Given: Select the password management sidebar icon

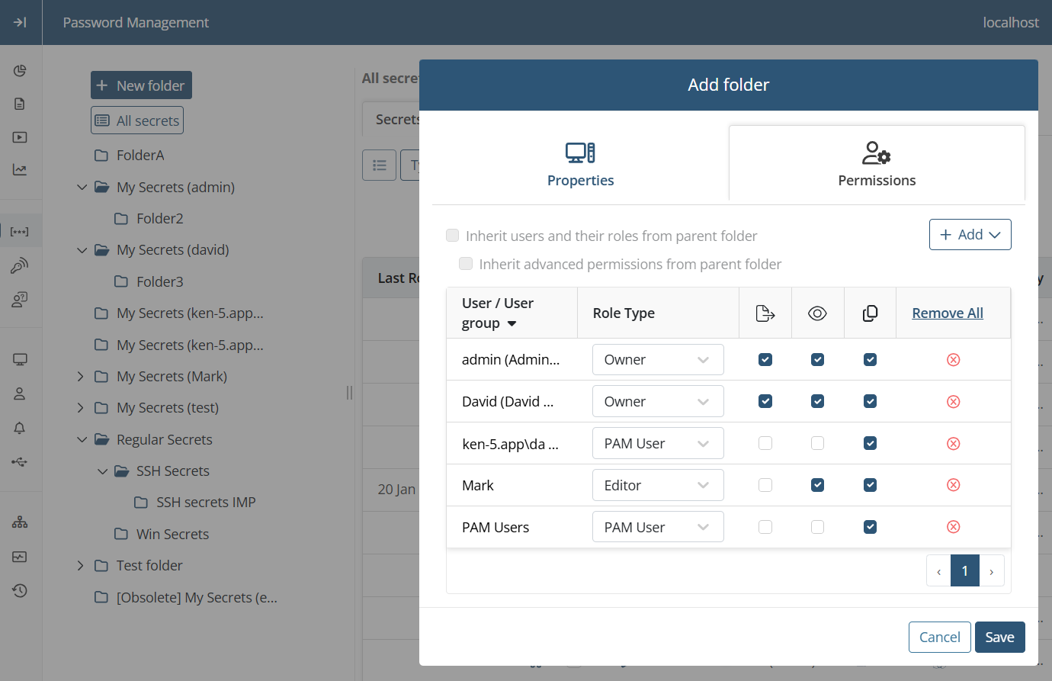Looking at the screenshot, I should point(20,231).
